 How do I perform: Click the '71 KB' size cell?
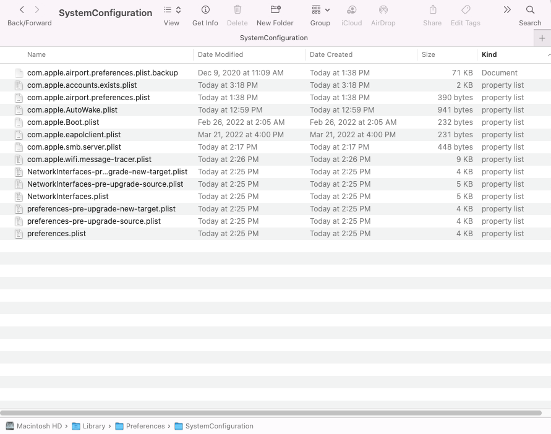click(462, 73)
